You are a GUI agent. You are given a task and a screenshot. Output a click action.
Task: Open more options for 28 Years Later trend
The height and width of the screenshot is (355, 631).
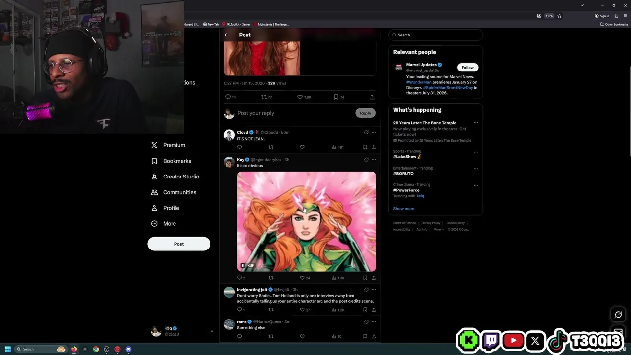(x=476, y=123)
